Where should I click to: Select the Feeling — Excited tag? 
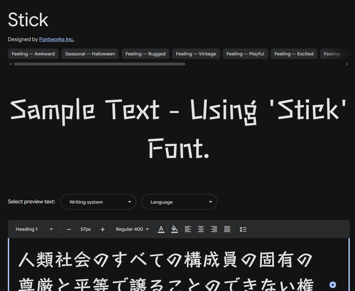coord(294,54)
